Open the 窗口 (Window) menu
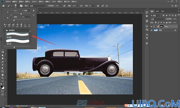The image size is (180, 108). (x=67, y=1)
